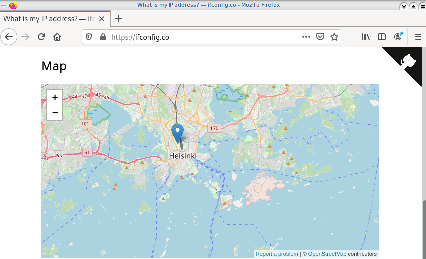This screenshot has height=259, width=426.
Task: Reload the current page
Action: [41, 37]
